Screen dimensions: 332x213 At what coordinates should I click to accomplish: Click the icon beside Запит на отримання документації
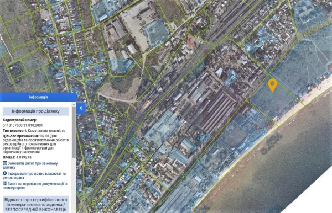click(5, 184)
